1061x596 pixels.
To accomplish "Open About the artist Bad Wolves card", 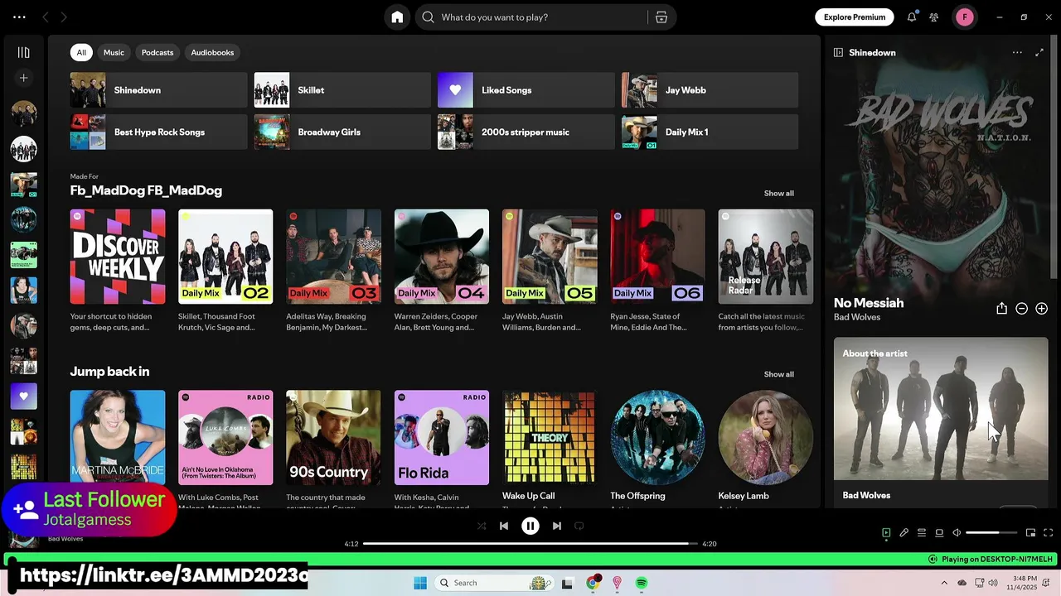I will coord(941,422).
